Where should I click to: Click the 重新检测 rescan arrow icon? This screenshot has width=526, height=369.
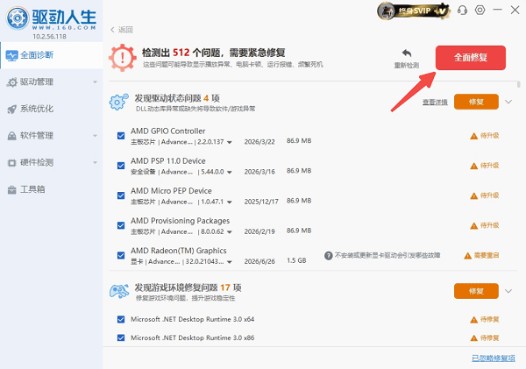click(x=407, y=53)
